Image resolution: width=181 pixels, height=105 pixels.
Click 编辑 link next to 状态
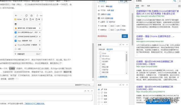tap(111, 6)
